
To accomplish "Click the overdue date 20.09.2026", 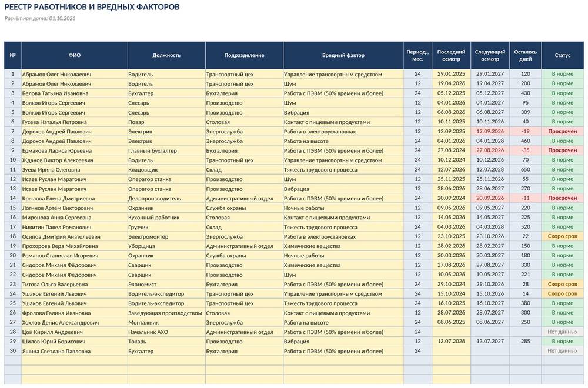I will [490, 198].
